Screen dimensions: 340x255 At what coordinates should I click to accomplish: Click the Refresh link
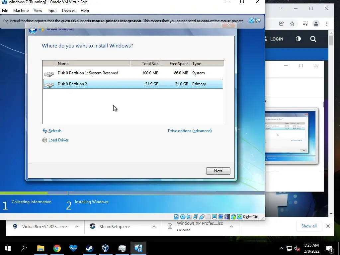point(55,131)
